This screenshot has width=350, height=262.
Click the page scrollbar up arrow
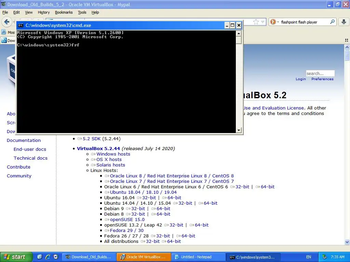(x=347, y=47)
